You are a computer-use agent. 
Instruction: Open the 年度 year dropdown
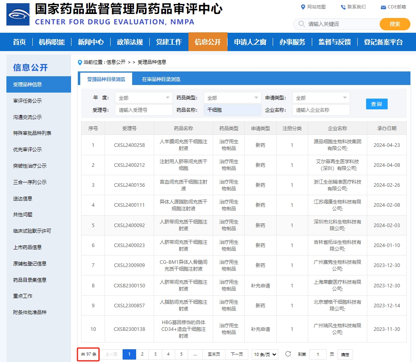point(143,97)
